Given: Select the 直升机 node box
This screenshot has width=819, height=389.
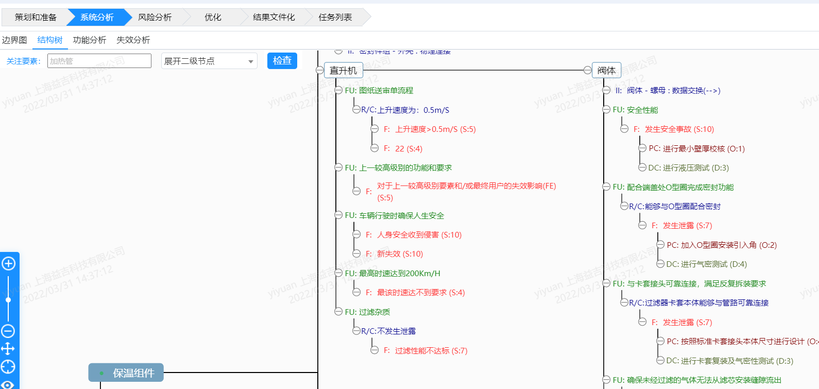Looking at the screenshot, I should point(344,71).
